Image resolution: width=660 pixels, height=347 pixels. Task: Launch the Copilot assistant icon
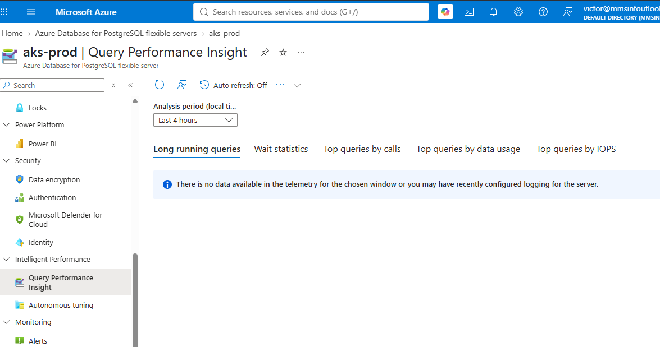point(445,12)
